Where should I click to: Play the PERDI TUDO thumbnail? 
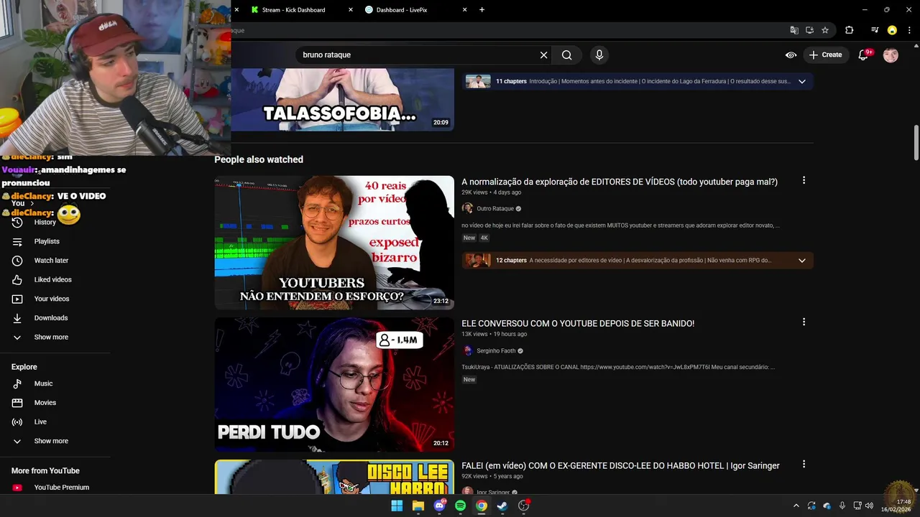pos(334,385)
